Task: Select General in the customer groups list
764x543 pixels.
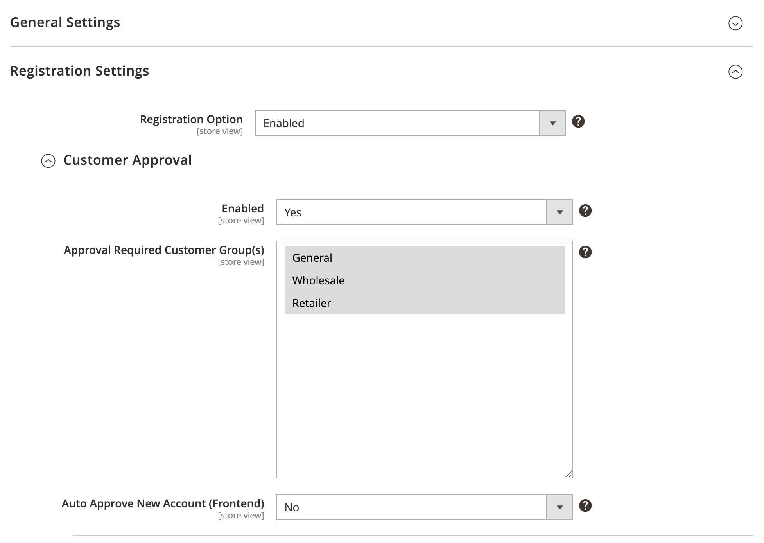Action: (x=424, y=257)
